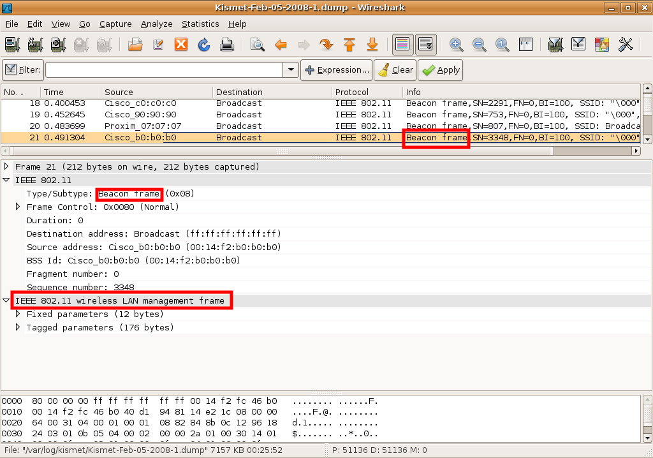Image resolution: width=653 pixels, height=458 pixels.
Task: Click the Destination column header
Action: pyautogui.click(x=272, y=92)
